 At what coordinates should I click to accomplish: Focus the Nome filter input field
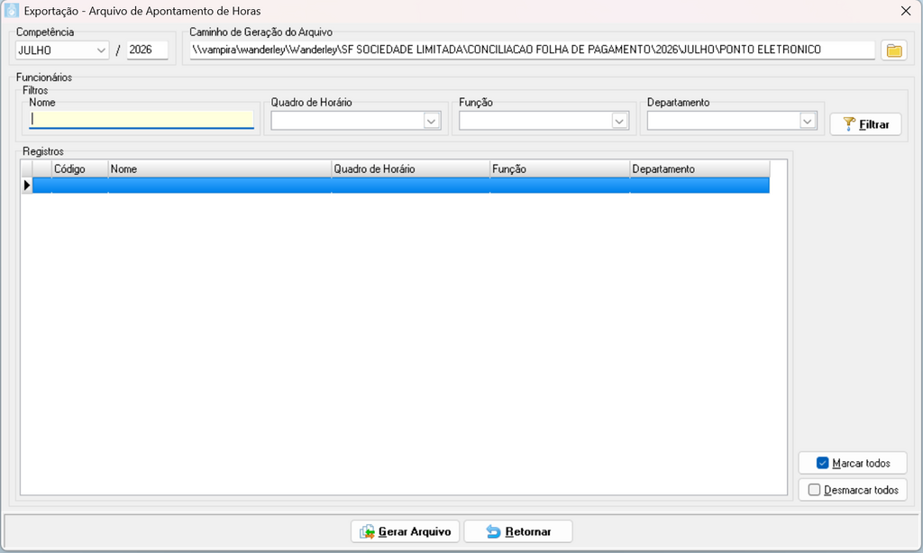[142, 120]
